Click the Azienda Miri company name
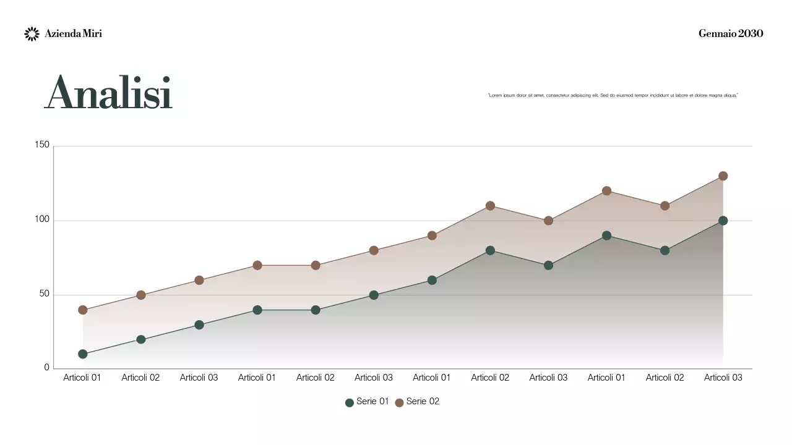Image resolution: width=792 pixels, height=445 pixels. 73,34
